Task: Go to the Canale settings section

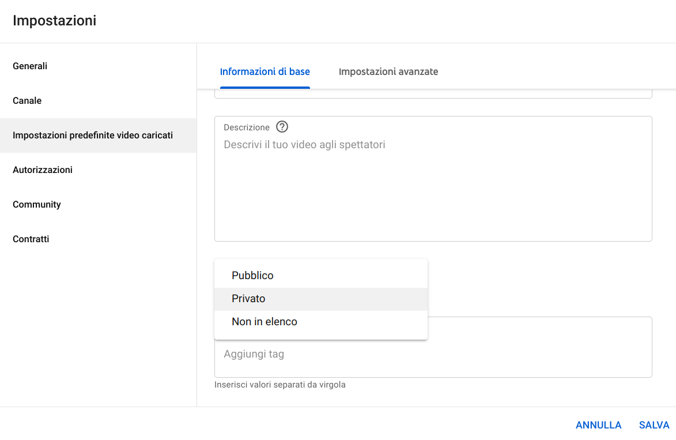Action: coord(27,101)
